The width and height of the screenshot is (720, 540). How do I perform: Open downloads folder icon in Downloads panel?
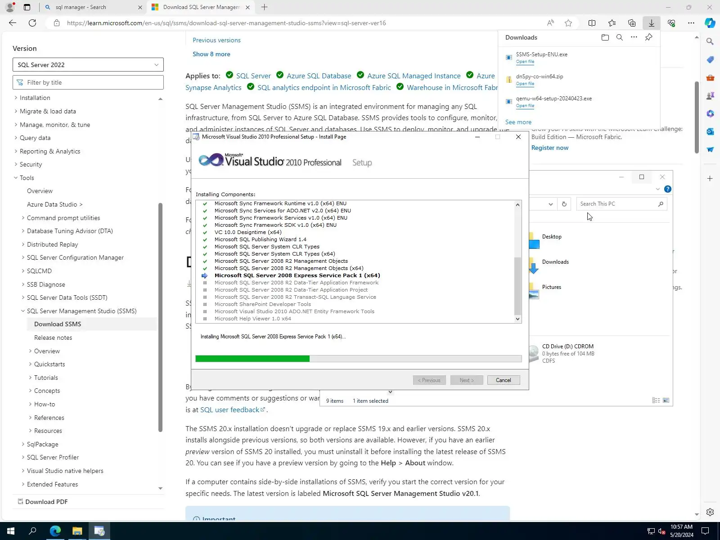pyautogui.click(x=605, y=37)
